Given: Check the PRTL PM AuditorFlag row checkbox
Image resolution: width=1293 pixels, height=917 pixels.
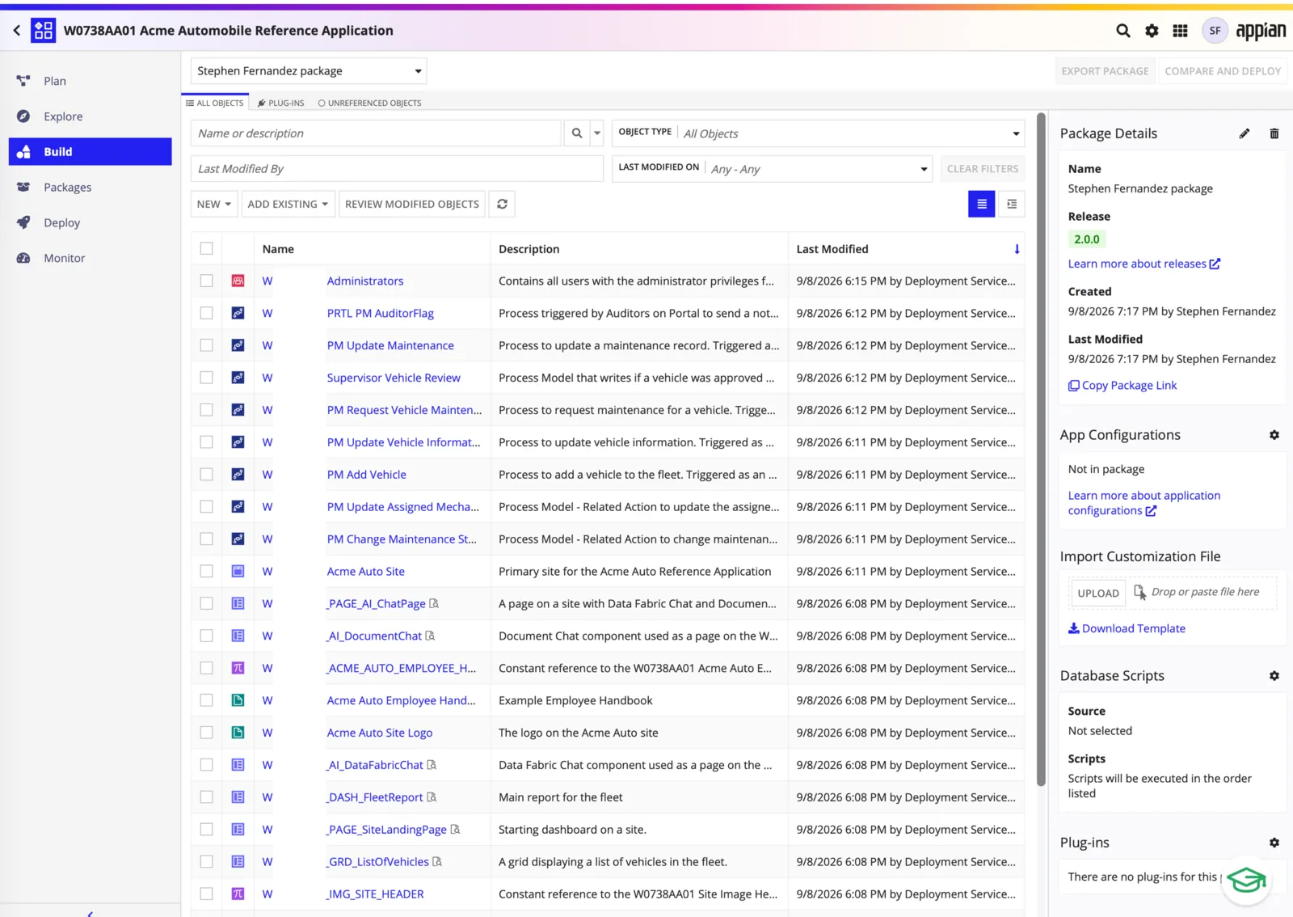Looking at the screenshot, I should pyautogui.click(x=207, y=313).
